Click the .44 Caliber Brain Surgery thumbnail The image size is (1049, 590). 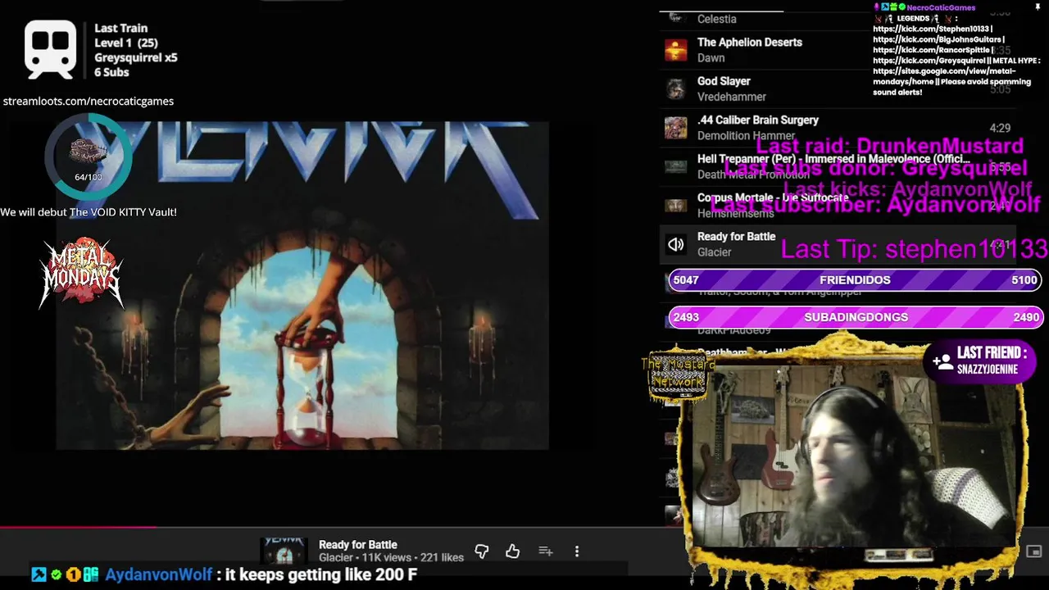coord(676,128)
